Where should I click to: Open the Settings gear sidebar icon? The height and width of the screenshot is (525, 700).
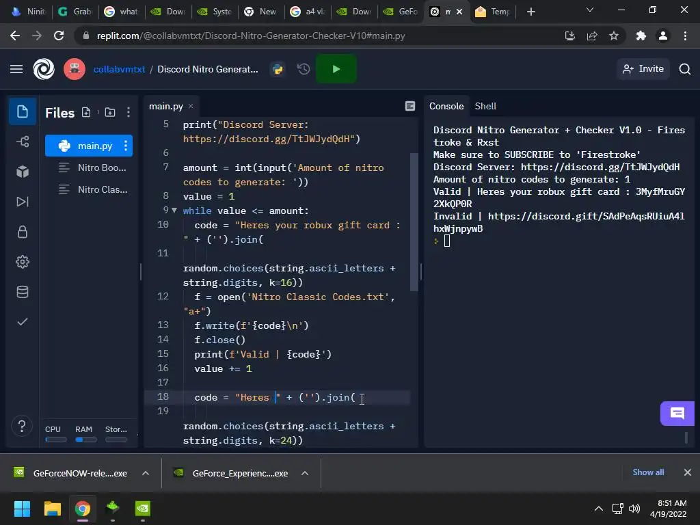[x=23, y=262]
